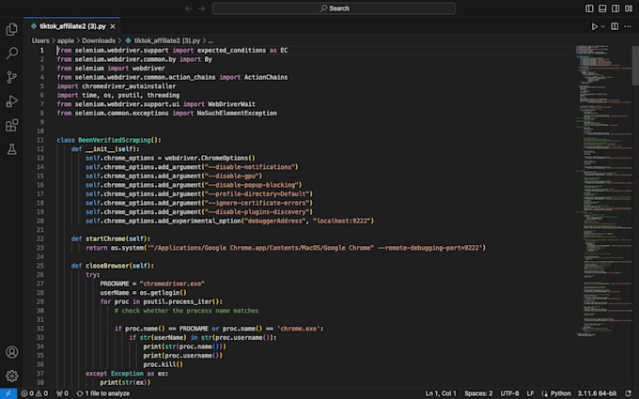Change encoding via UTF-8 status entry
The image size is (639, 399).
pos(509,393)
